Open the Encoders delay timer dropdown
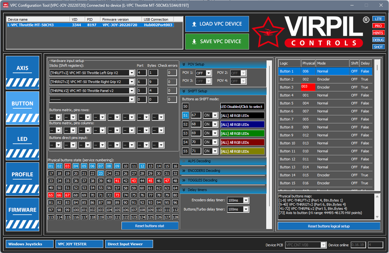Viewport: 389px width, 253px height. [x=245, y=200]
